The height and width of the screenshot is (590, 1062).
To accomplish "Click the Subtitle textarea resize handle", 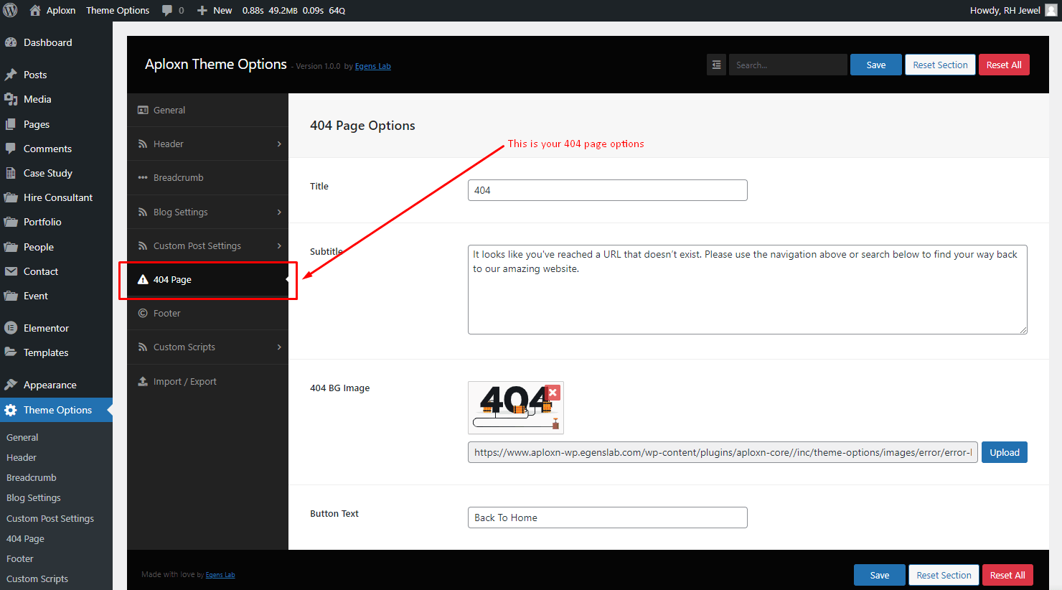I will pos(1023,330).
